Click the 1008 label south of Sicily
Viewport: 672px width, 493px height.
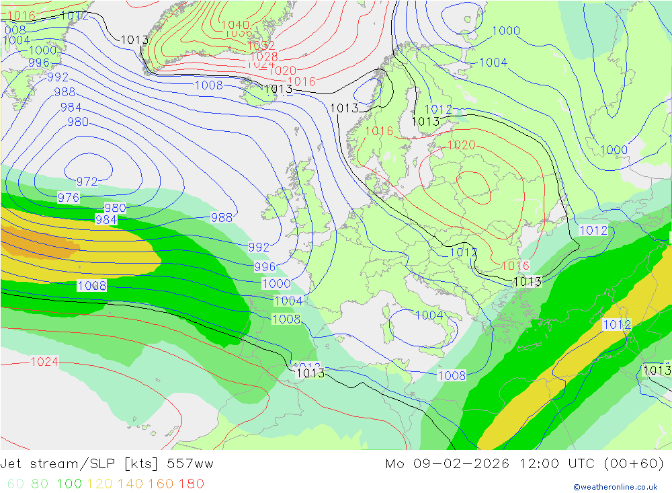452,375
